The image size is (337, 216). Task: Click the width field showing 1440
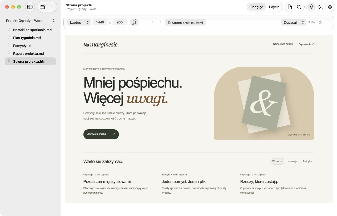100,22
